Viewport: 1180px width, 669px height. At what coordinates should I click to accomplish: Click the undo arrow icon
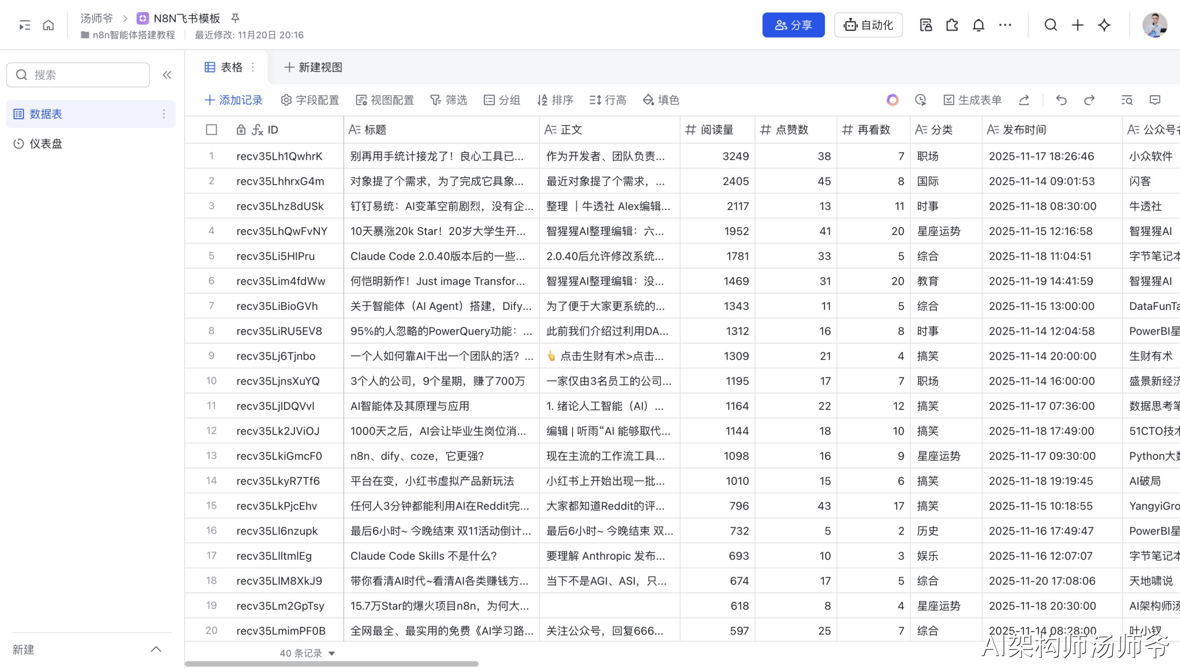1061,100
